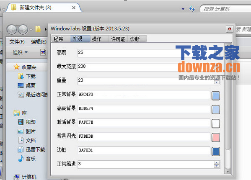Click the Explorer forward button
251x180 pixels.
click(23, 30)
